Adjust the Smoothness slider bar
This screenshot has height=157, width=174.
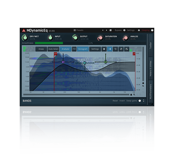pos(90,43)
